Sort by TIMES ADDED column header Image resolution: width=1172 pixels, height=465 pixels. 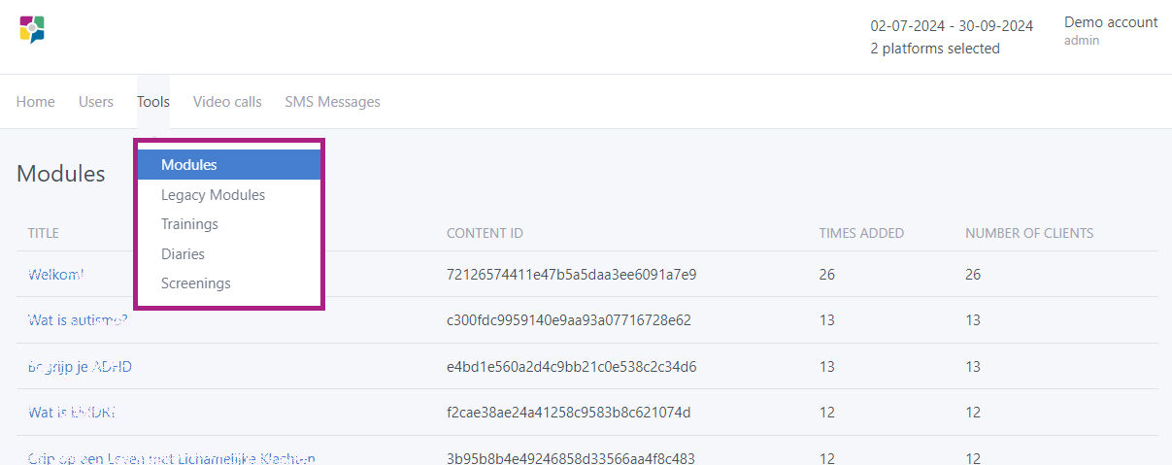[861, 233]
